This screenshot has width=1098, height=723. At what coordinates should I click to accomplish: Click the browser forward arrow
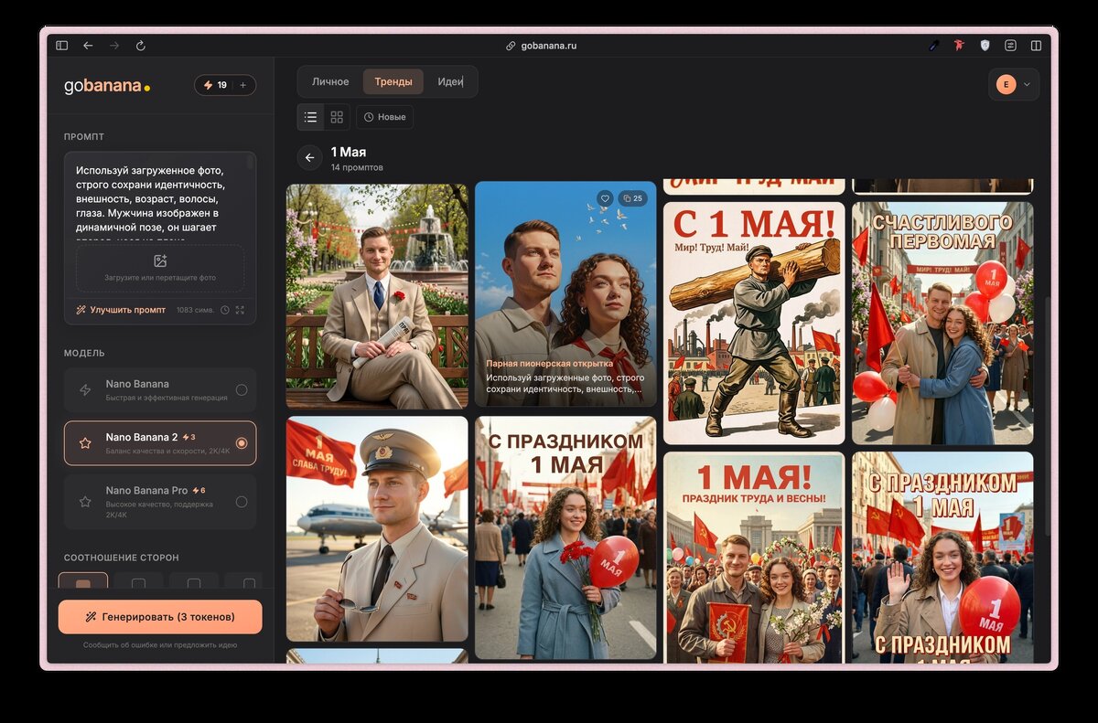(x=114, y=45)
